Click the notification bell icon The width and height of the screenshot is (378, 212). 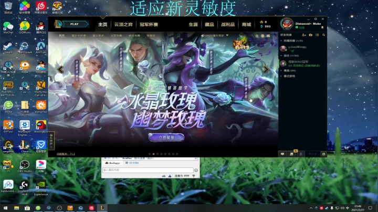click(322, 27)
